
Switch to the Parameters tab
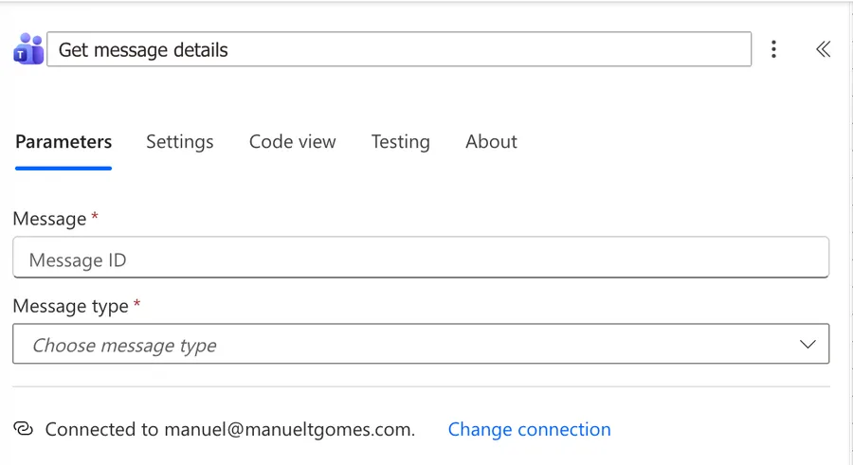(64, 141)
